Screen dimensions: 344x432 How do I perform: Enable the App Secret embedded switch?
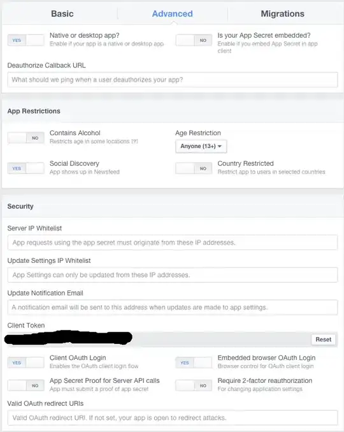(x=194, y=40)
